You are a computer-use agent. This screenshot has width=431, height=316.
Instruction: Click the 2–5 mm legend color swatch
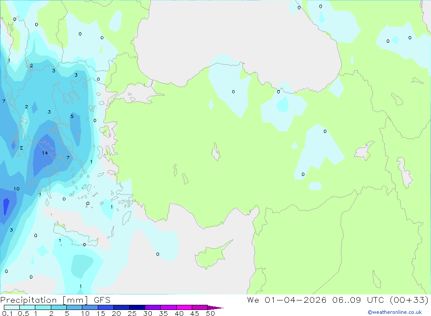(x=59, y=307)
